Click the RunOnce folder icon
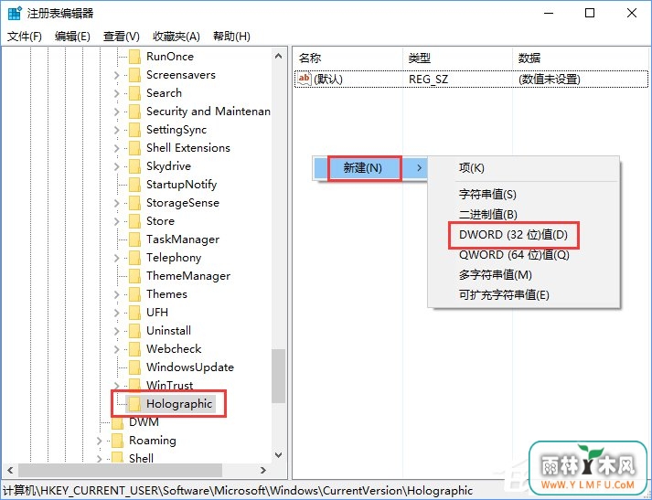Screen dimensions: 652x500 (134, 57)
